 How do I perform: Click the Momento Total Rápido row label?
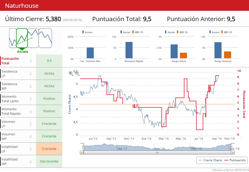point(11,111)
